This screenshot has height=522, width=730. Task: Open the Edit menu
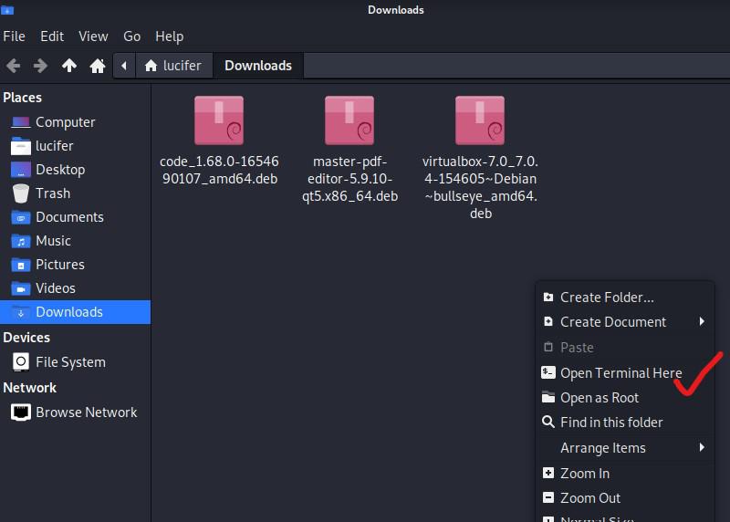click(x=52, y=37)
